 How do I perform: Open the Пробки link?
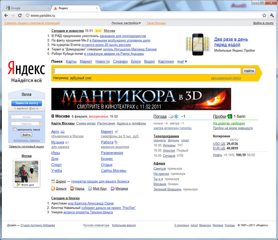click(219, 117)
